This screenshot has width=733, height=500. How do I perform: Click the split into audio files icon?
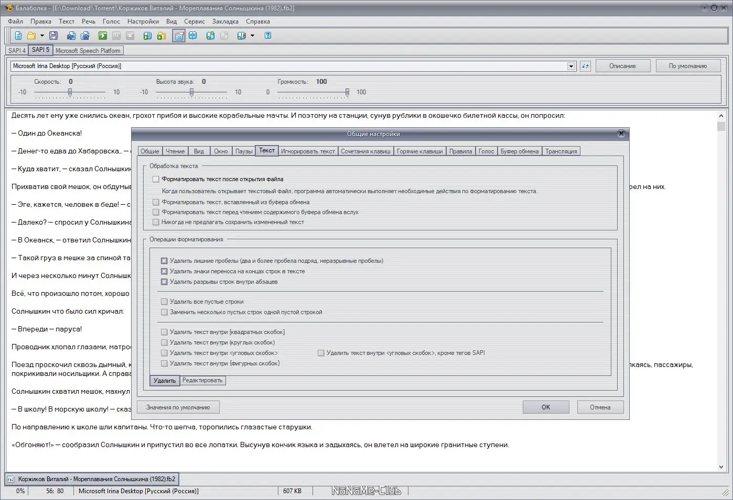pos(85,36)
